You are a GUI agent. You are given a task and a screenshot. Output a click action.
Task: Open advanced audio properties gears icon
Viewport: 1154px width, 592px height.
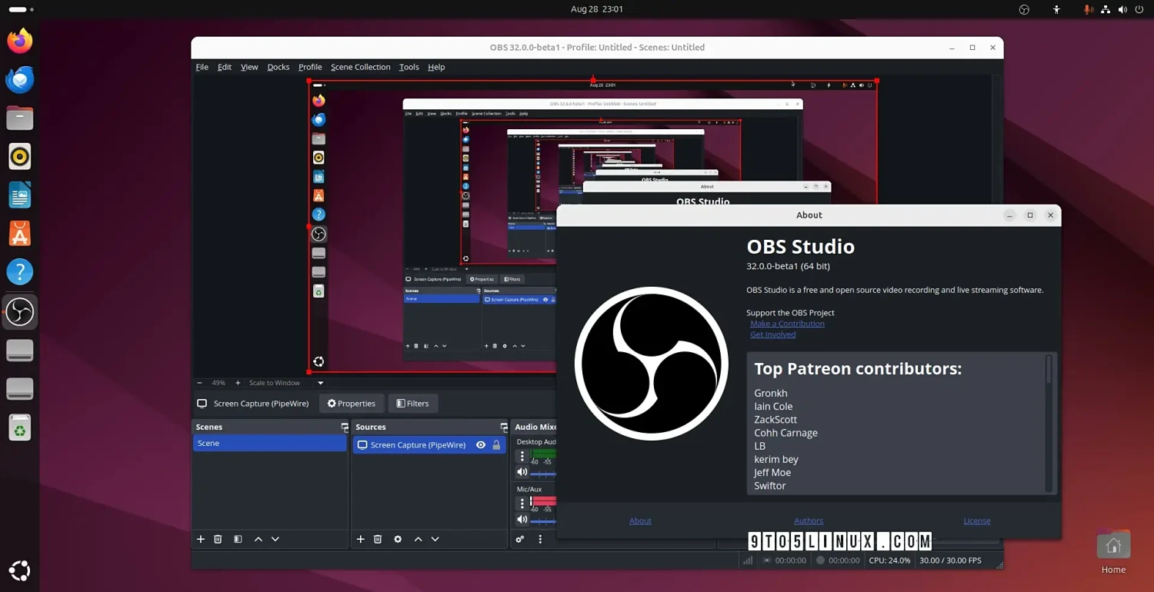(x=520, y=539)
